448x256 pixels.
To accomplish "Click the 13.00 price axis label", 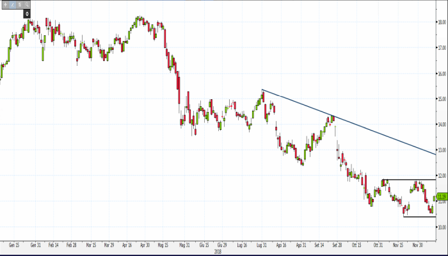I will pyautogui.click(x=441, y=150).
